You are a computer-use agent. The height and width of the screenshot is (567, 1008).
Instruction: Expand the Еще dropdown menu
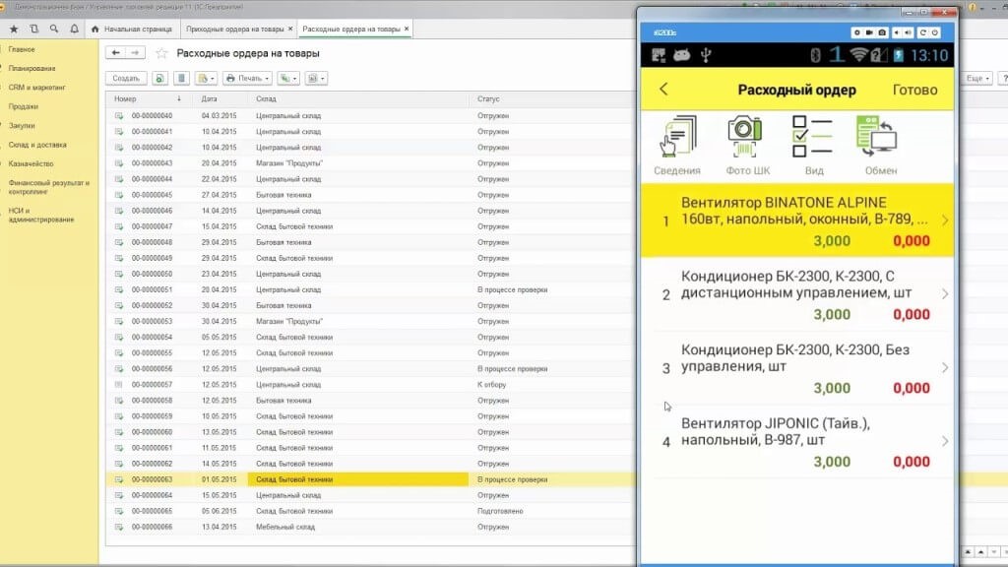point(976,78)
